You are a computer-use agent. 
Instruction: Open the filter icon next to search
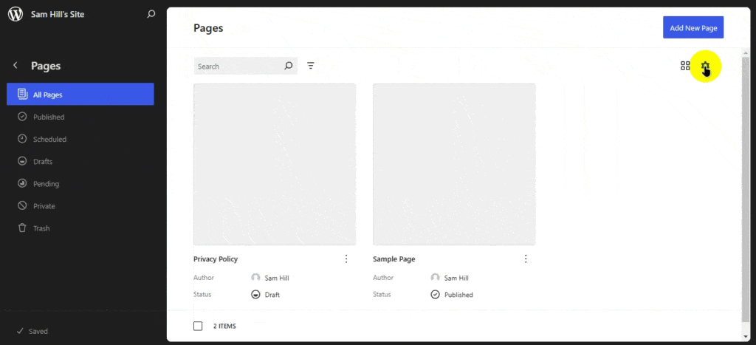click(311, 66)
